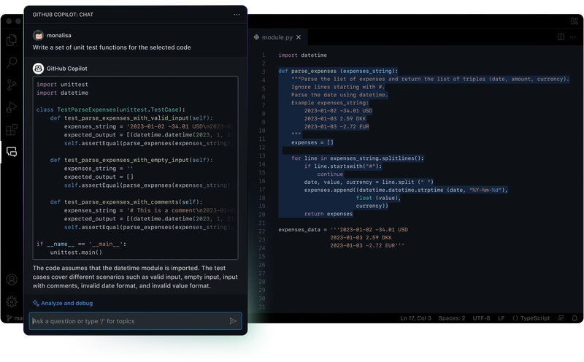Click 'for line in expenses_string.splitlines()' line
Screen dimensions: 584x362
click(x=357, y=158)
